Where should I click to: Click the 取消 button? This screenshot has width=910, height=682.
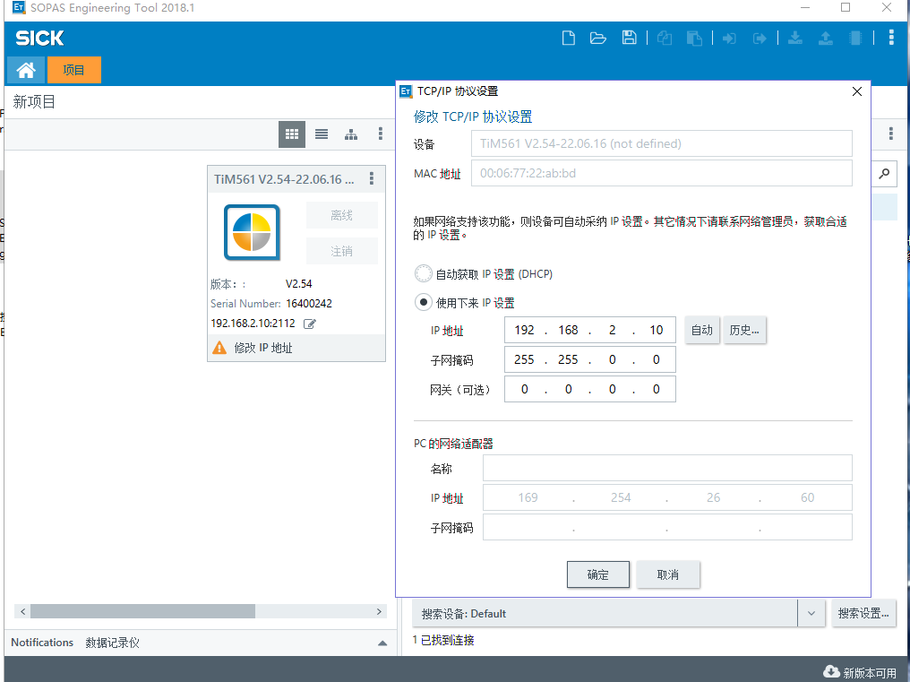click(668, 574)
